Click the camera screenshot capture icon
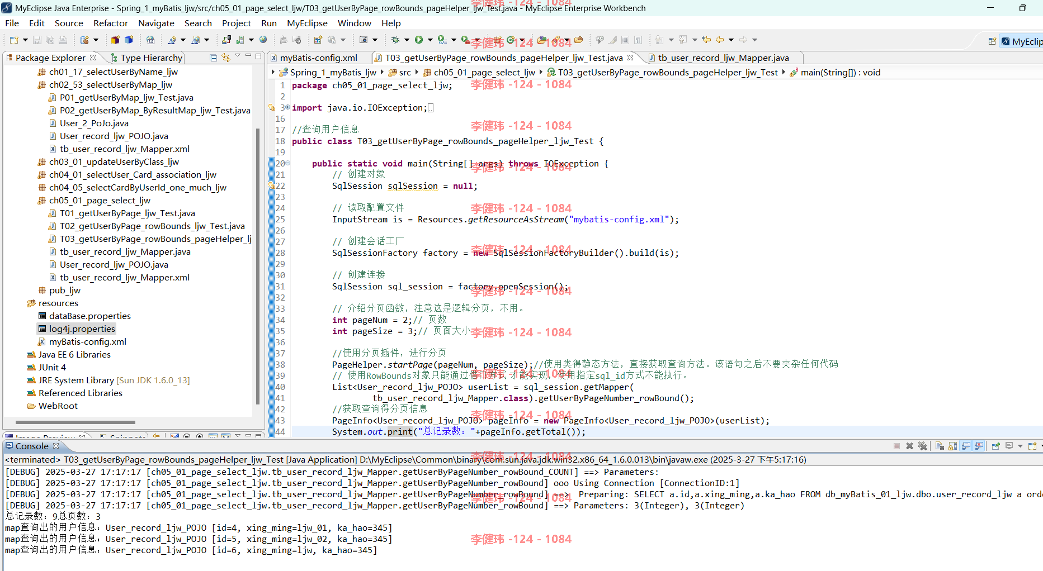 coord(364,40)
